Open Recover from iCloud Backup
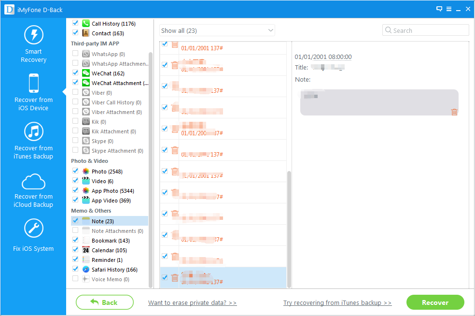The image size is (475, 316). point(33,190)
